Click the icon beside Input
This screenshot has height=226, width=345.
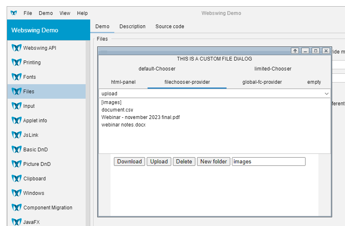[x=17, y=106]
